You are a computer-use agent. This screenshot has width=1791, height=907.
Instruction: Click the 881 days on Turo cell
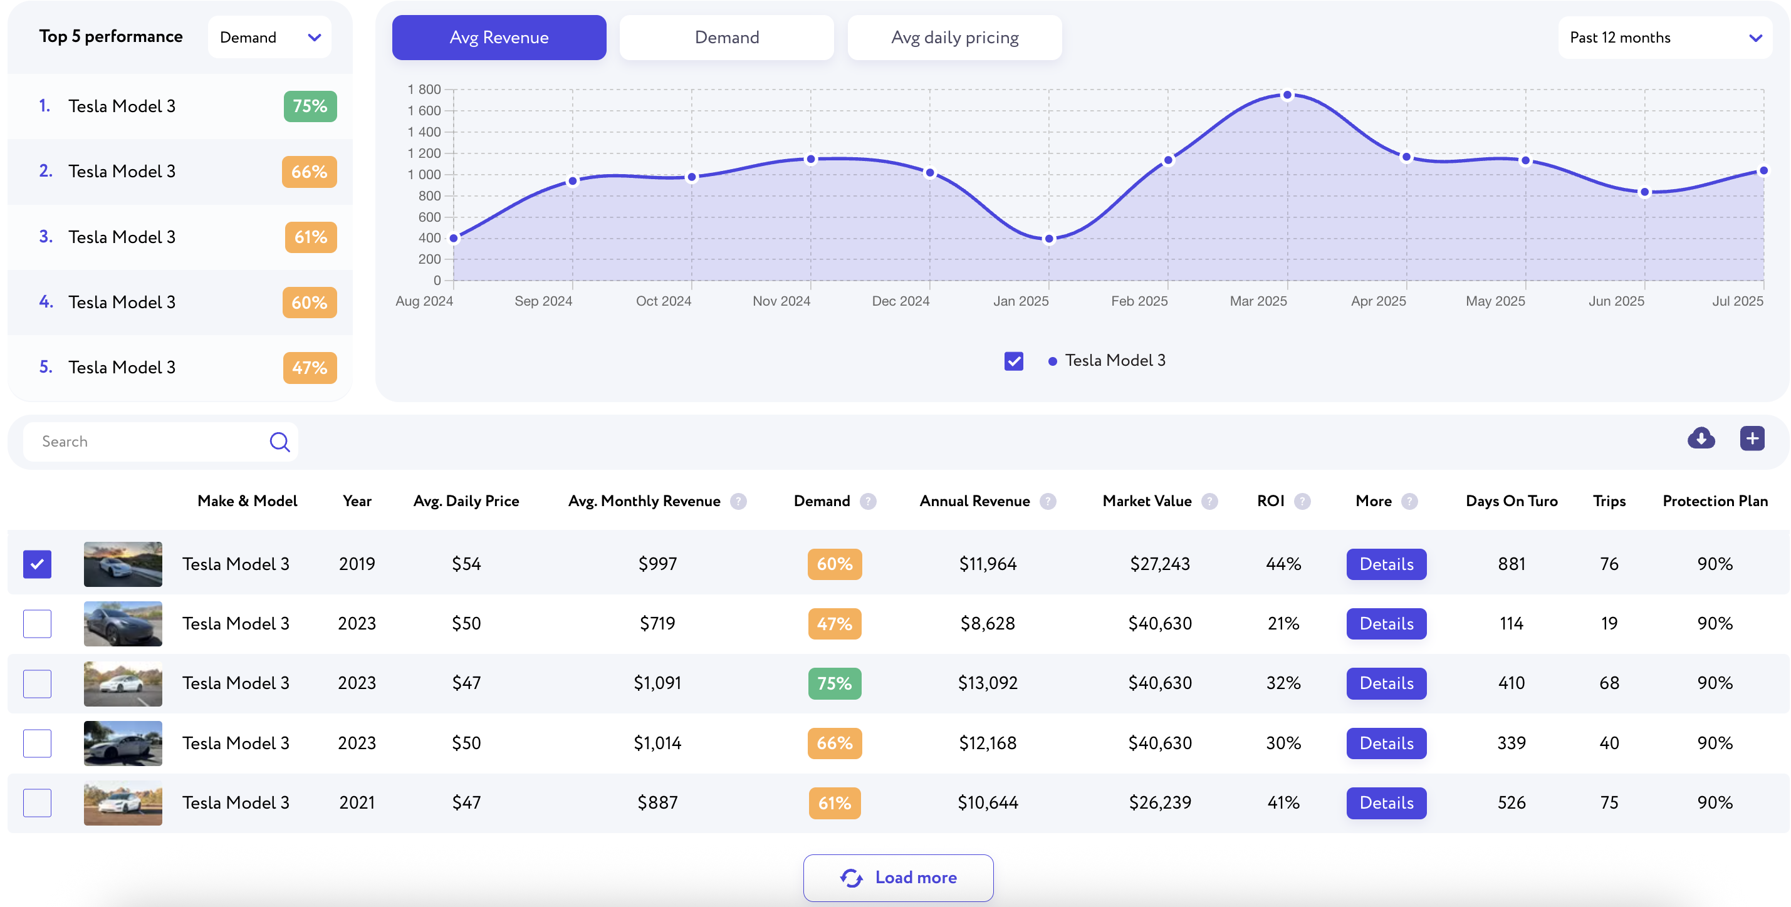pyautogui.click(x=1512, y=564)
